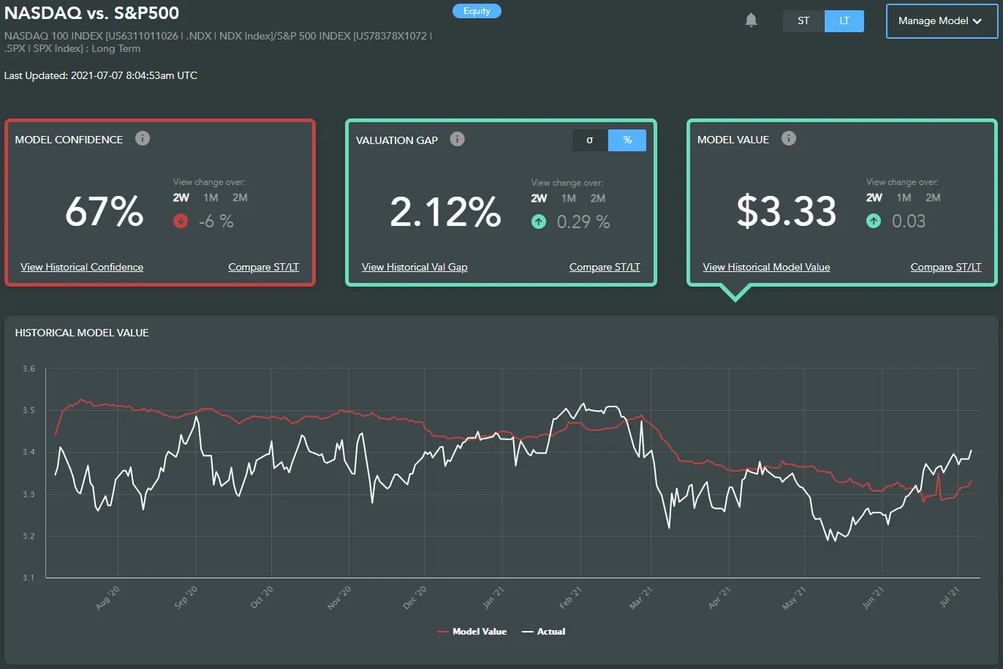Click the Jul '21 axis label

[x=949, y=597]
